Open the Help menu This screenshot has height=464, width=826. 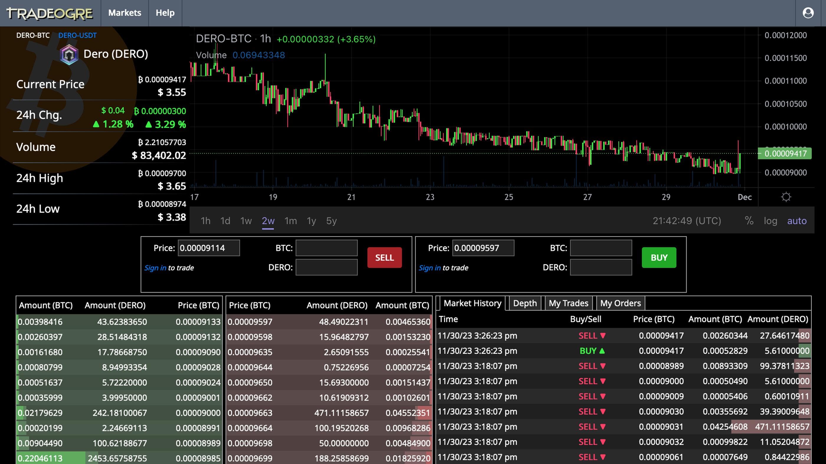pos(165,13)
